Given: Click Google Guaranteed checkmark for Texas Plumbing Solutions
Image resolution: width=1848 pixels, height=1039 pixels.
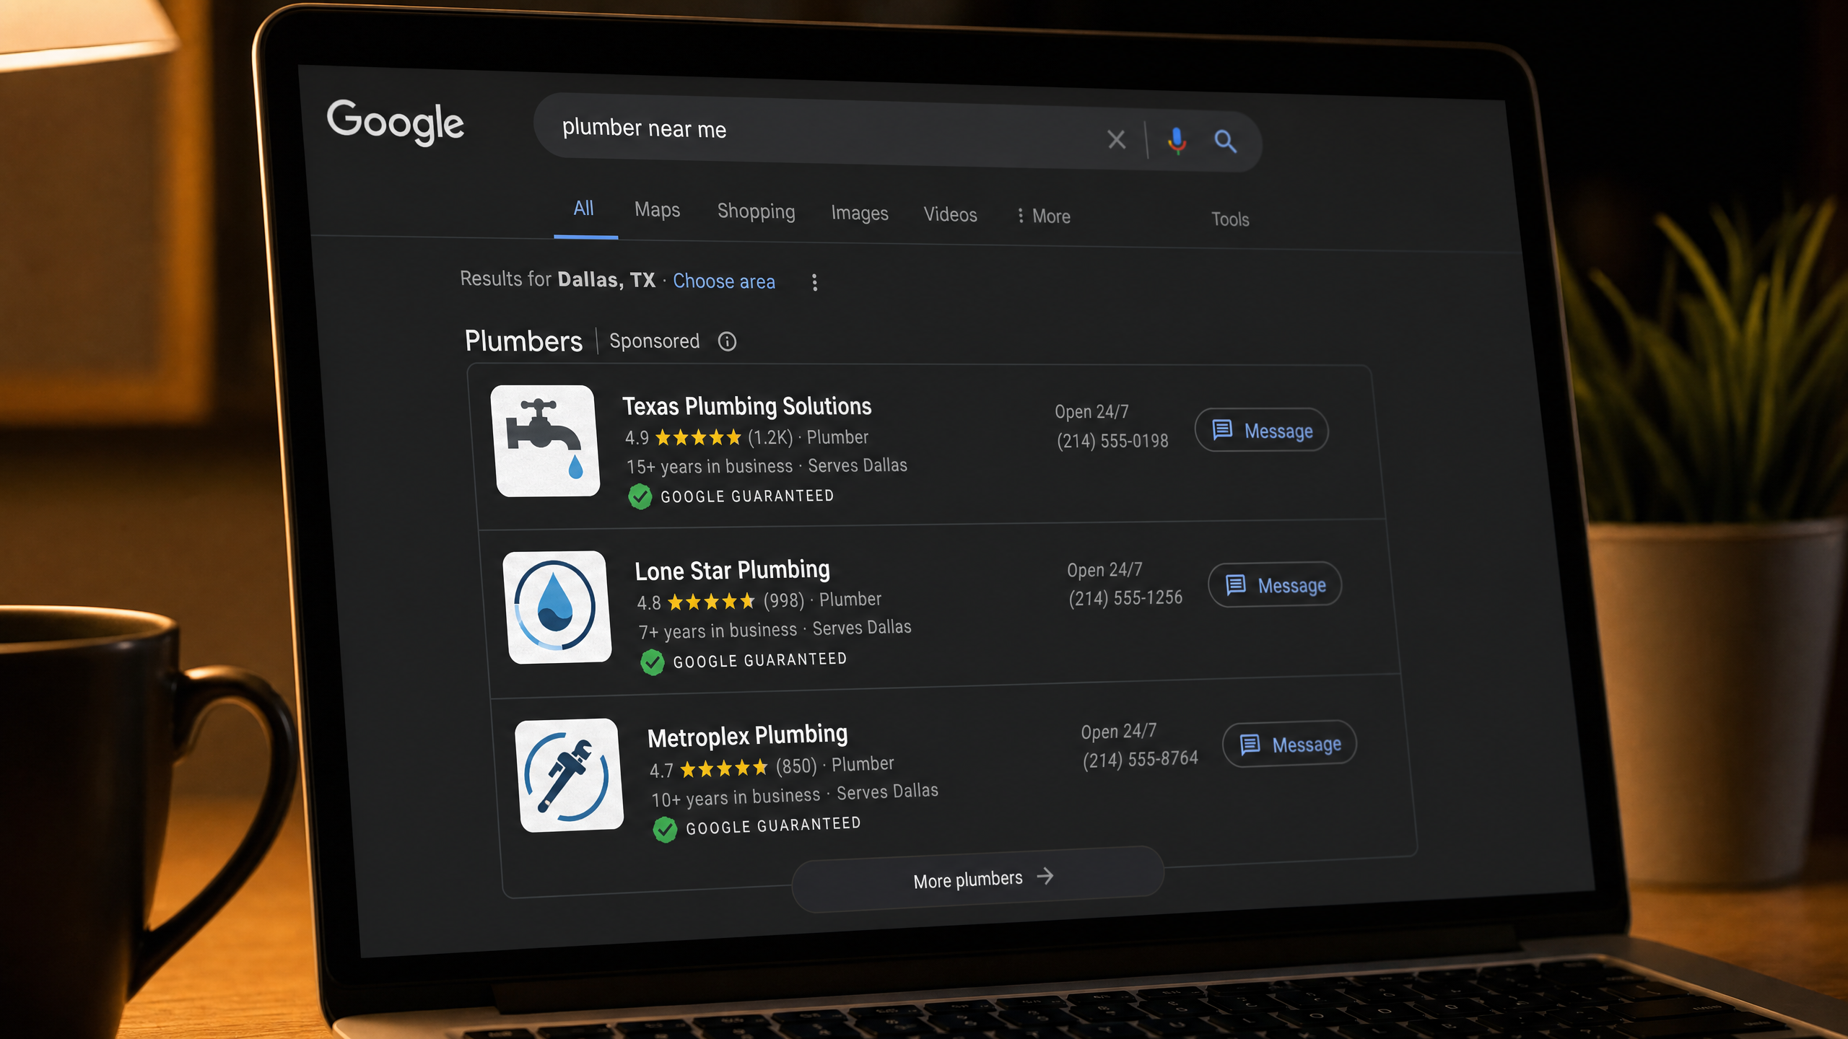Looking at the screenshot, I should click(x=640, y=496).
